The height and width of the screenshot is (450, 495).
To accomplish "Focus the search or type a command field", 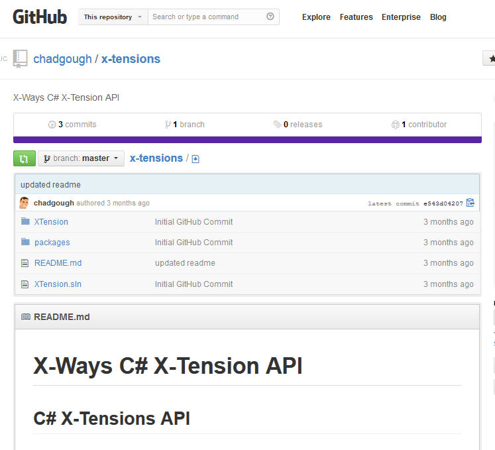I will 205,17.
